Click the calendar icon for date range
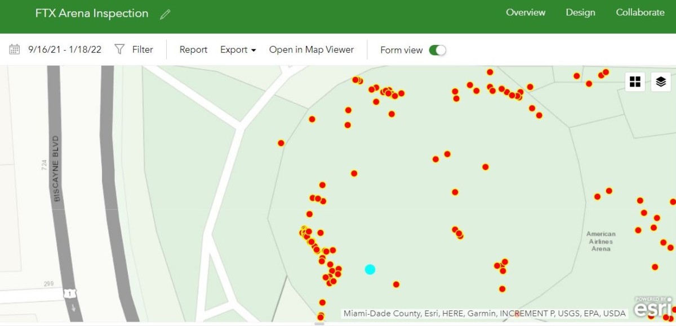The image size is (676, 326). 15,49
